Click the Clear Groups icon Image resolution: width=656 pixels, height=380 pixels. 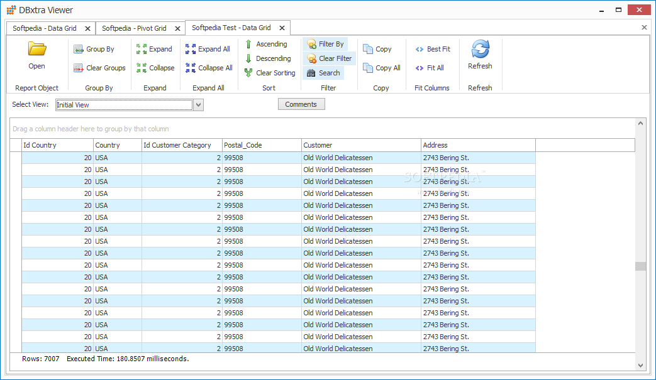point(79,68)
